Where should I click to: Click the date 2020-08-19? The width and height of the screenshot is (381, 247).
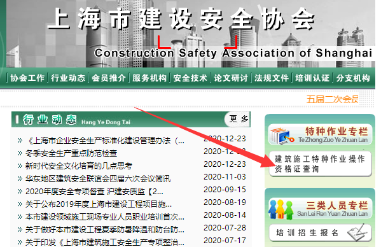pyautogui.click(x=225, y=202)
